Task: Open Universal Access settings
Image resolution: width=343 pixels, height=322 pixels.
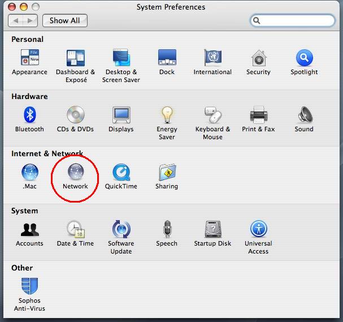Action: (258, 230)
